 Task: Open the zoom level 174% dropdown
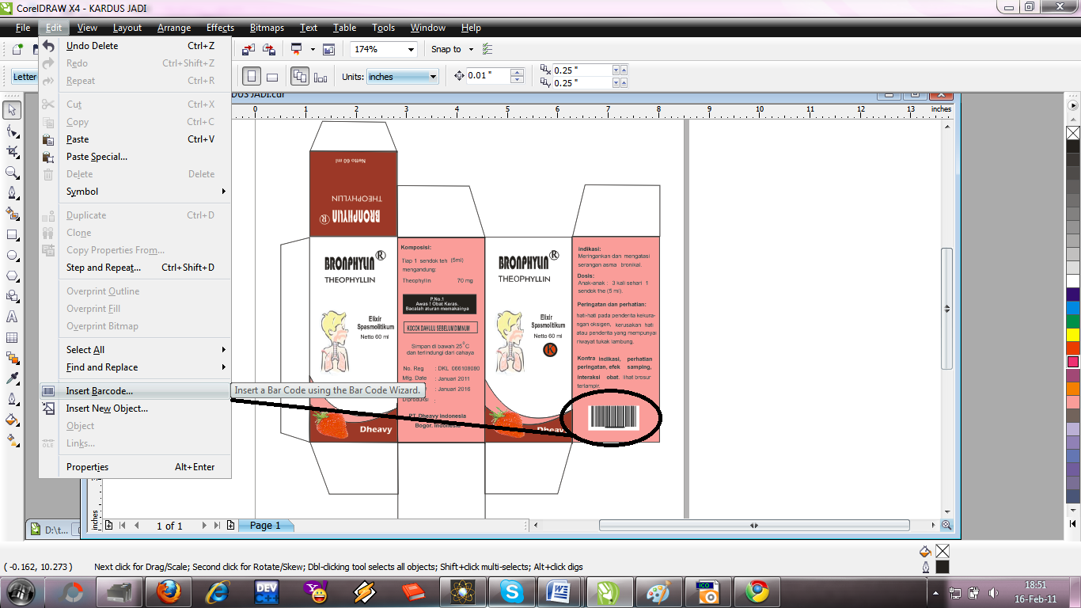click(x=411, y=49)
